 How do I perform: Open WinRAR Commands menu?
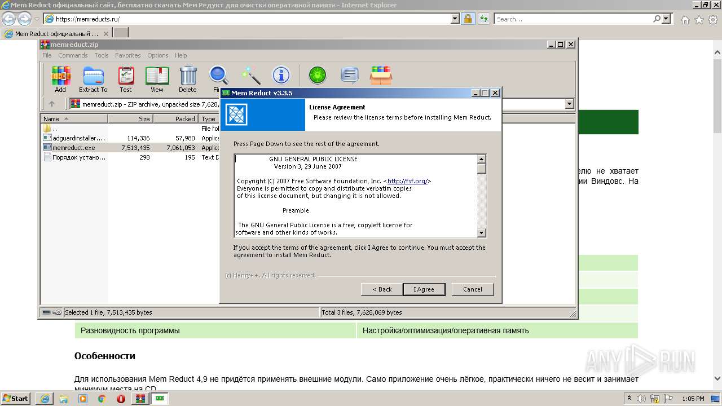tap(73, 55)
